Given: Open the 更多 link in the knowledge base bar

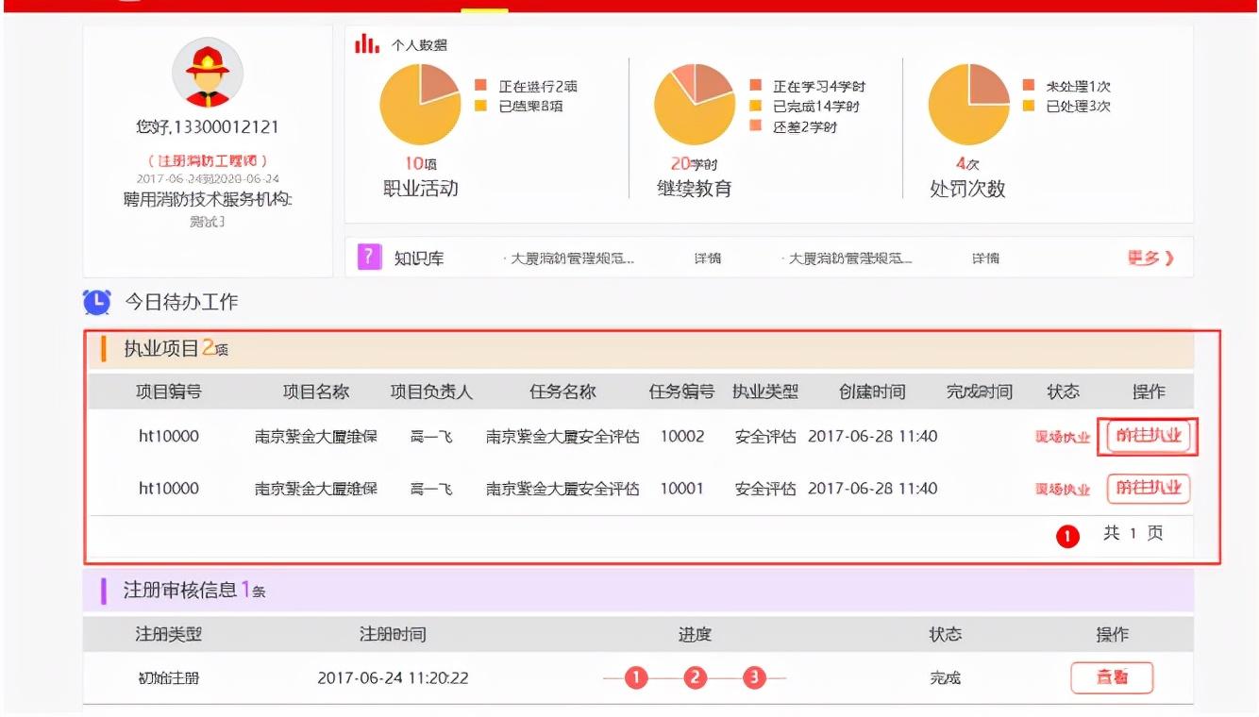Looking at the screenshot, I should click(1150, 258).
